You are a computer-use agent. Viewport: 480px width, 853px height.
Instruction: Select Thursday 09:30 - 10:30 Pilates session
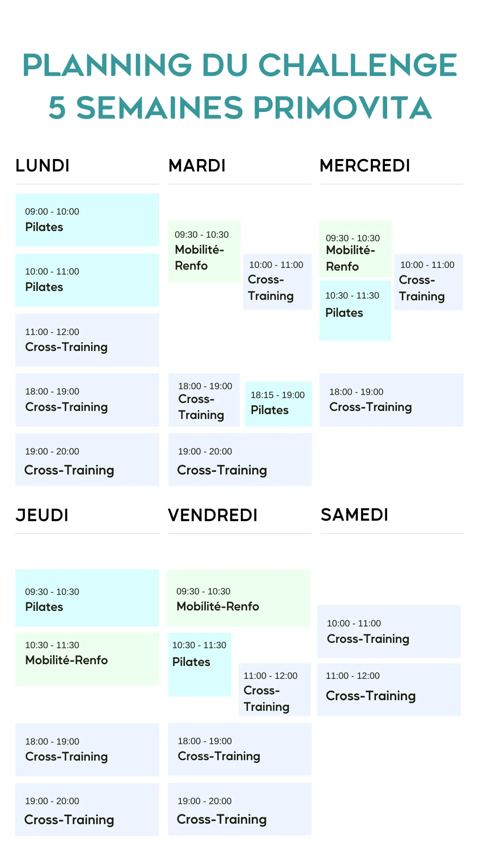click(x=87, y=598)
